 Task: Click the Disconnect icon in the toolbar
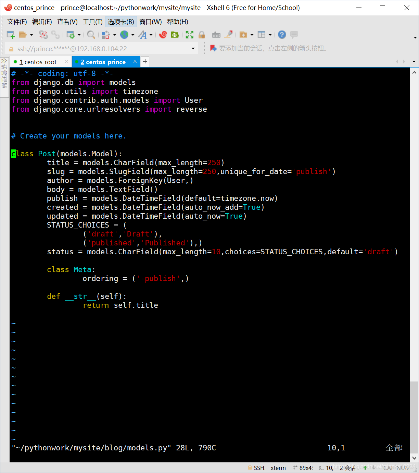click(43, 35)
